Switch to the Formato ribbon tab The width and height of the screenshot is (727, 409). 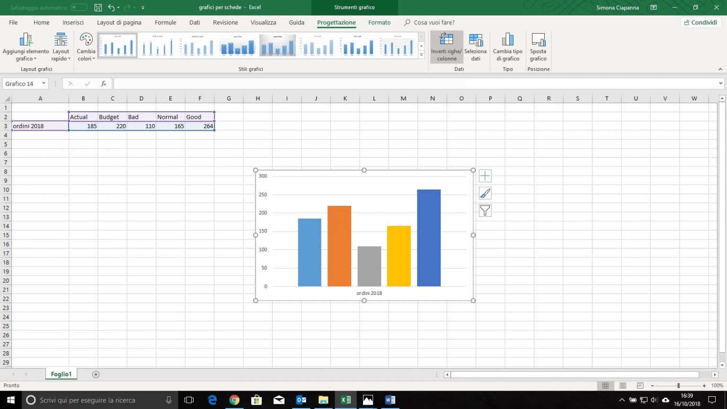point(379,22)
